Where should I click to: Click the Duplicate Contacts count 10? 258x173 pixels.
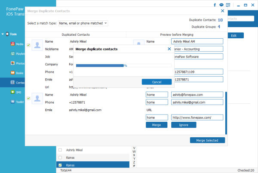click(220, 20)
